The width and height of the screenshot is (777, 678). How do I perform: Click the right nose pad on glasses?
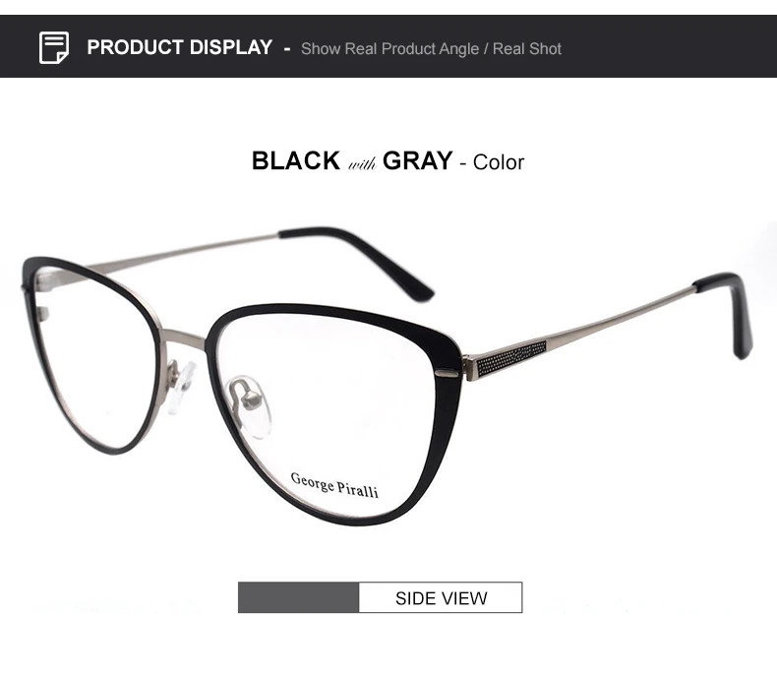250,405
